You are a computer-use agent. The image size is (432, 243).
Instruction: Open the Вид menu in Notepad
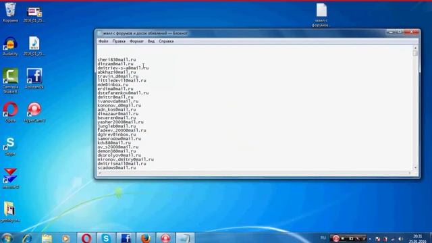151,41
